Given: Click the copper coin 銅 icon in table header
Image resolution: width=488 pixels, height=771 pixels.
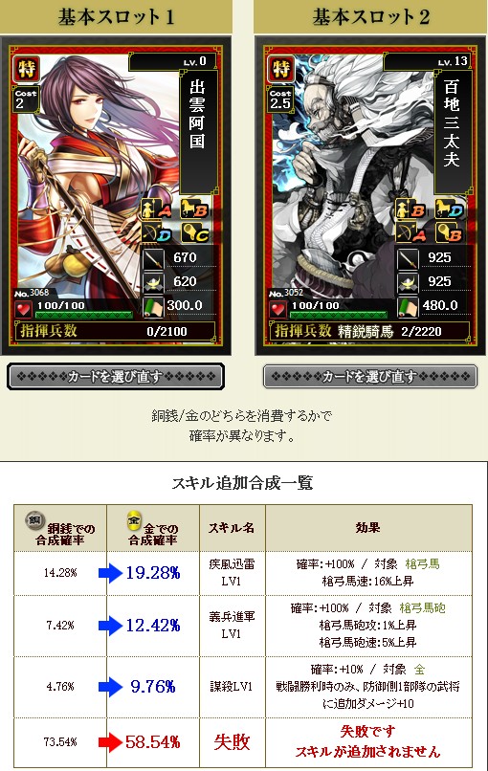Looking at the screenshot, I should (35, 519).
